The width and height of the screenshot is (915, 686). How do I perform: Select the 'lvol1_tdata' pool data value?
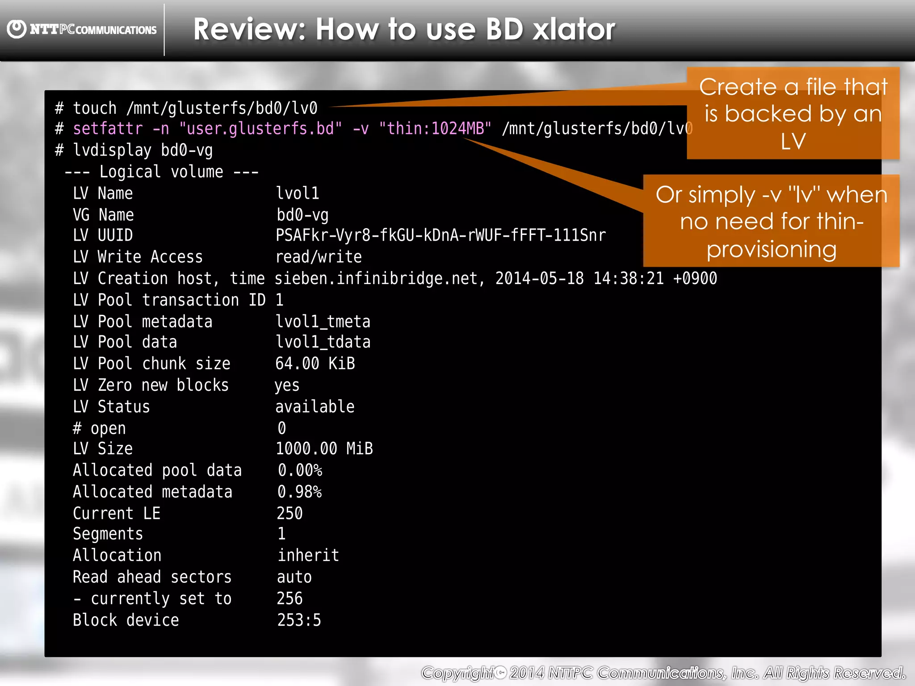[x=323, y=342]
